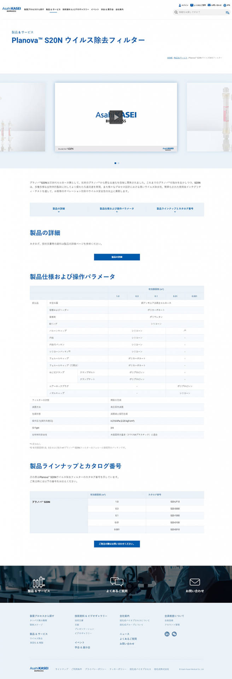Open 製品&サービス header menu
The height and width of the screenshot is (679, 232).
coord(53,10)
